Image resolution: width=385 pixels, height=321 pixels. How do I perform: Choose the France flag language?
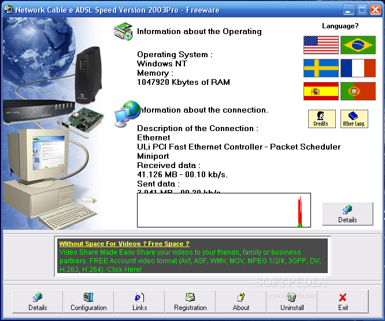358,68
